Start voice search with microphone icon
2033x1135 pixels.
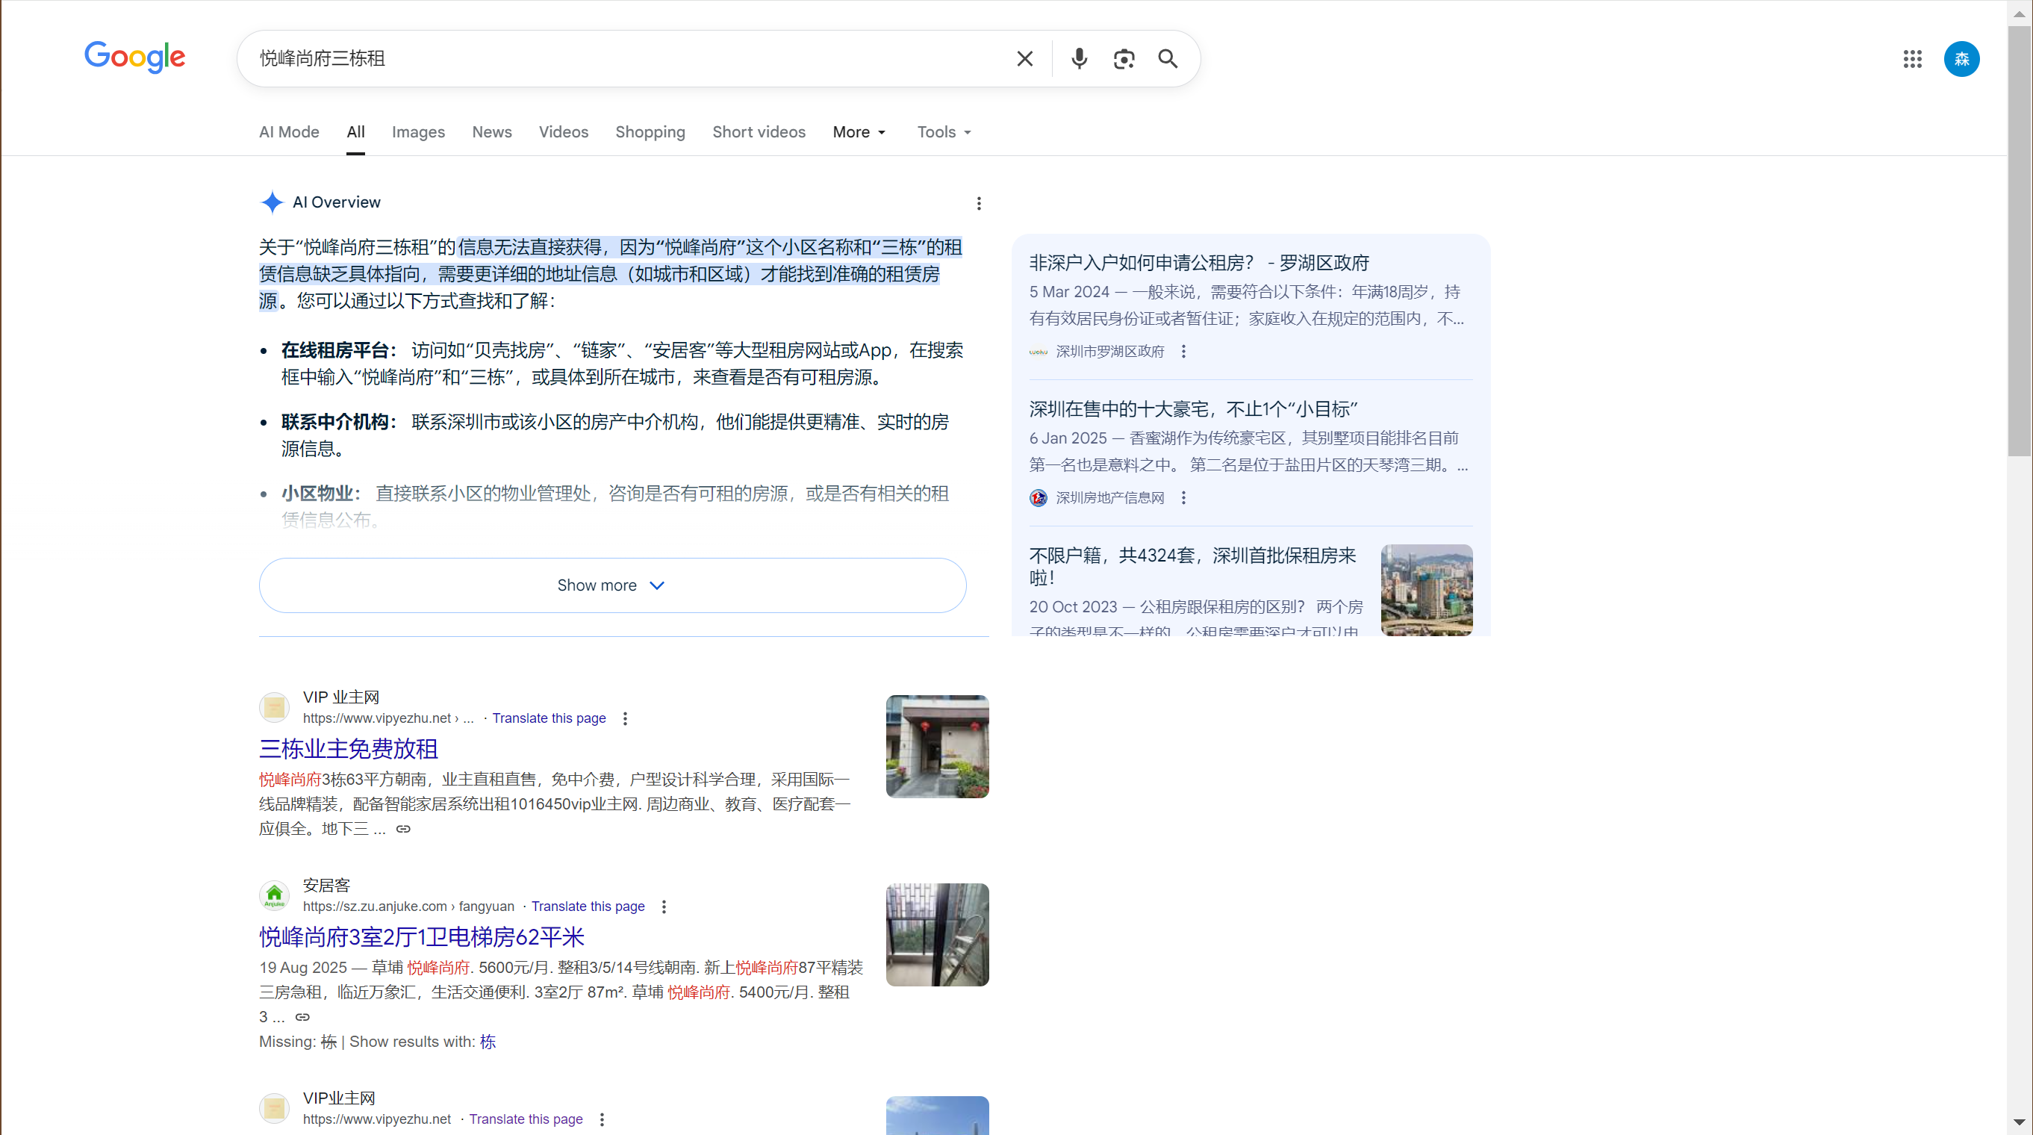1079,58
